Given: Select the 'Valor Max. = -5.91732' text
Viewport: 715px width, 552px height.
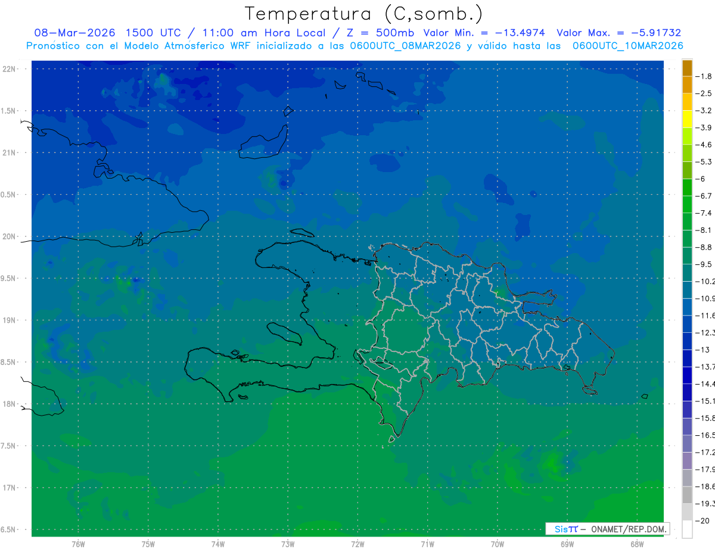Looking at the screenshot, I should click(x=619, y=33).
